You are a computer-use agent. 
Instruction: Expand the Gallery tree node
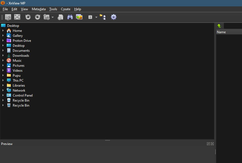[x=3, y=35]
